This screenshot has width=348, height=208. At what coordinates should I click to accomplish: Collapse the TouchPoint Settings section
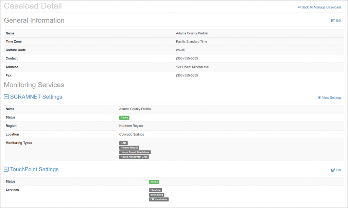point(6,169)
